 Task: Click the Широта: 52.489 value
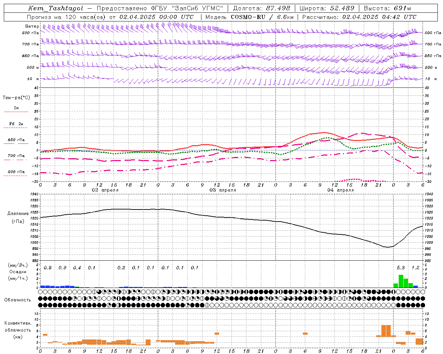click(327, 8)
